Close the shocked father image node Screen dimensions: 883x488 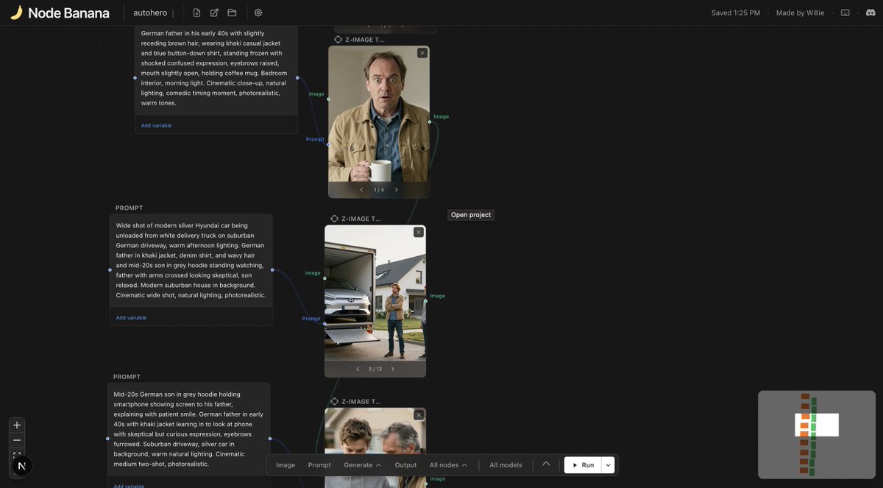coord(422,53)
